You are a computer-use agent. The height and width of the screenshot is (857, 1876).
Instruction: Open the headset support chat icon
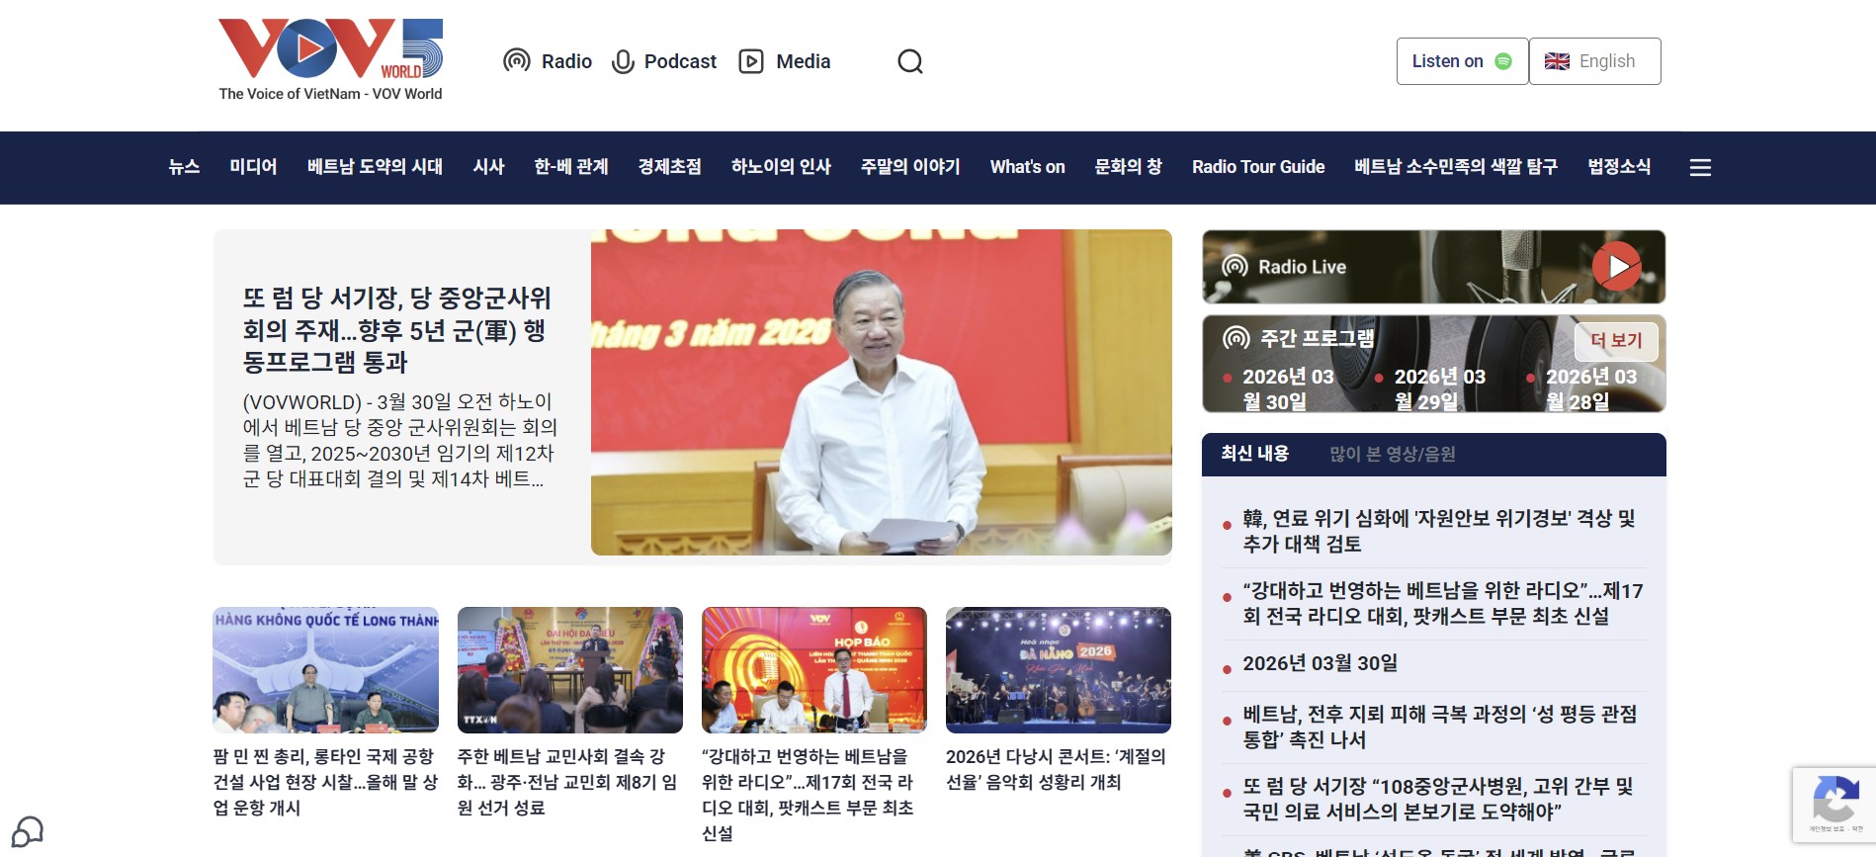pyautogui.click(x=28, y=831)
